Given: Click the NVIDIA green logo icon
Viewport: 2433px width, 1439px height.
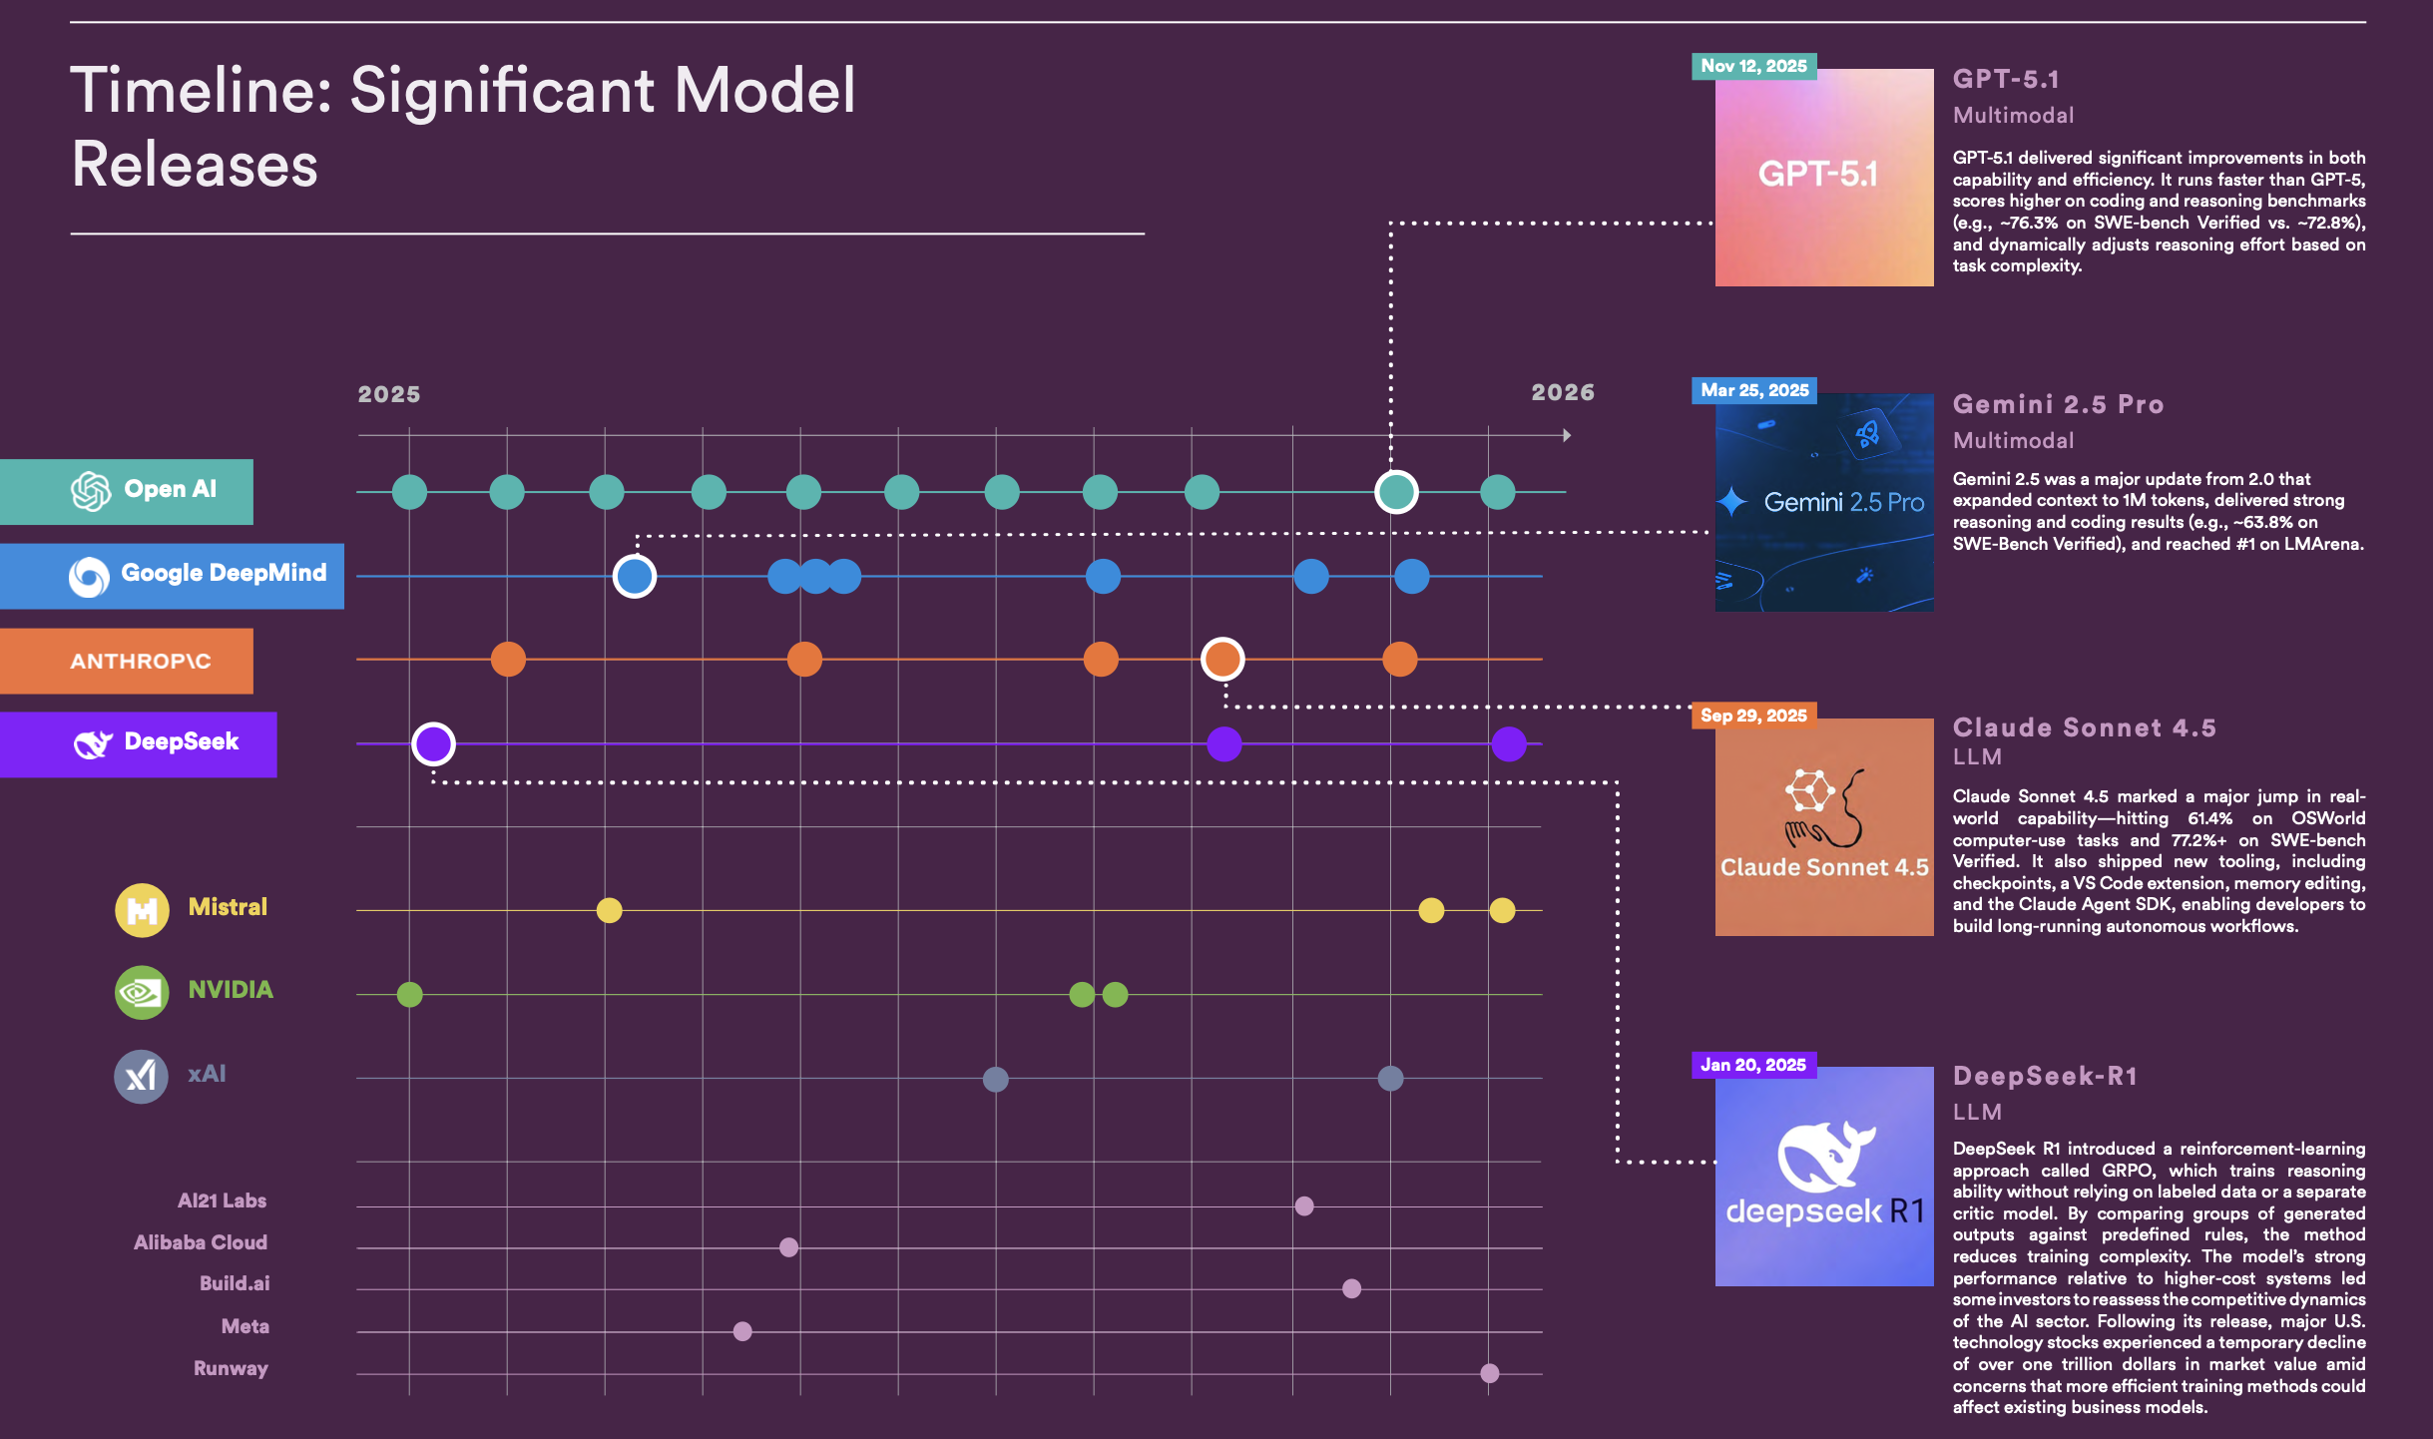Looking at the screenshot, I should (x=142, y=992).
